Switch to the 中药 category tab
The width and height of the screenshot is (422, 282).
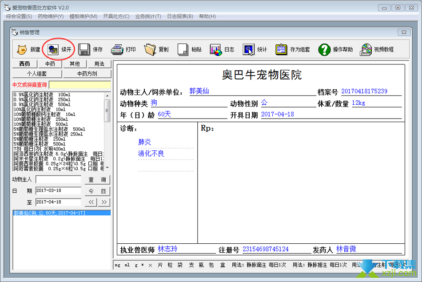[x=50, y=64]
